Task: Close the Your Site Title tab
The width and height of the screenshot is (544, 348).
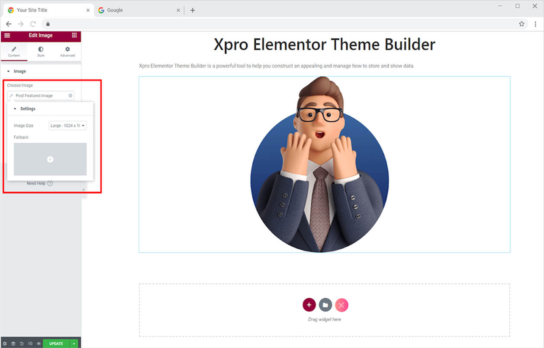Action: pos(88,10)
